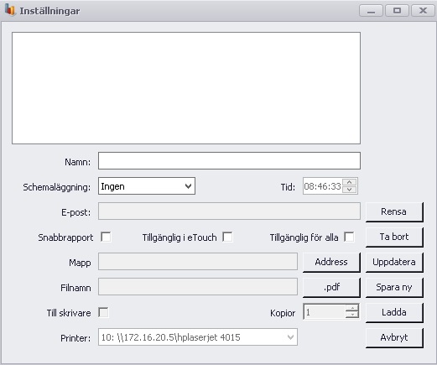
Task: Click Spara ny to save new
Action: tap(394, 288)
